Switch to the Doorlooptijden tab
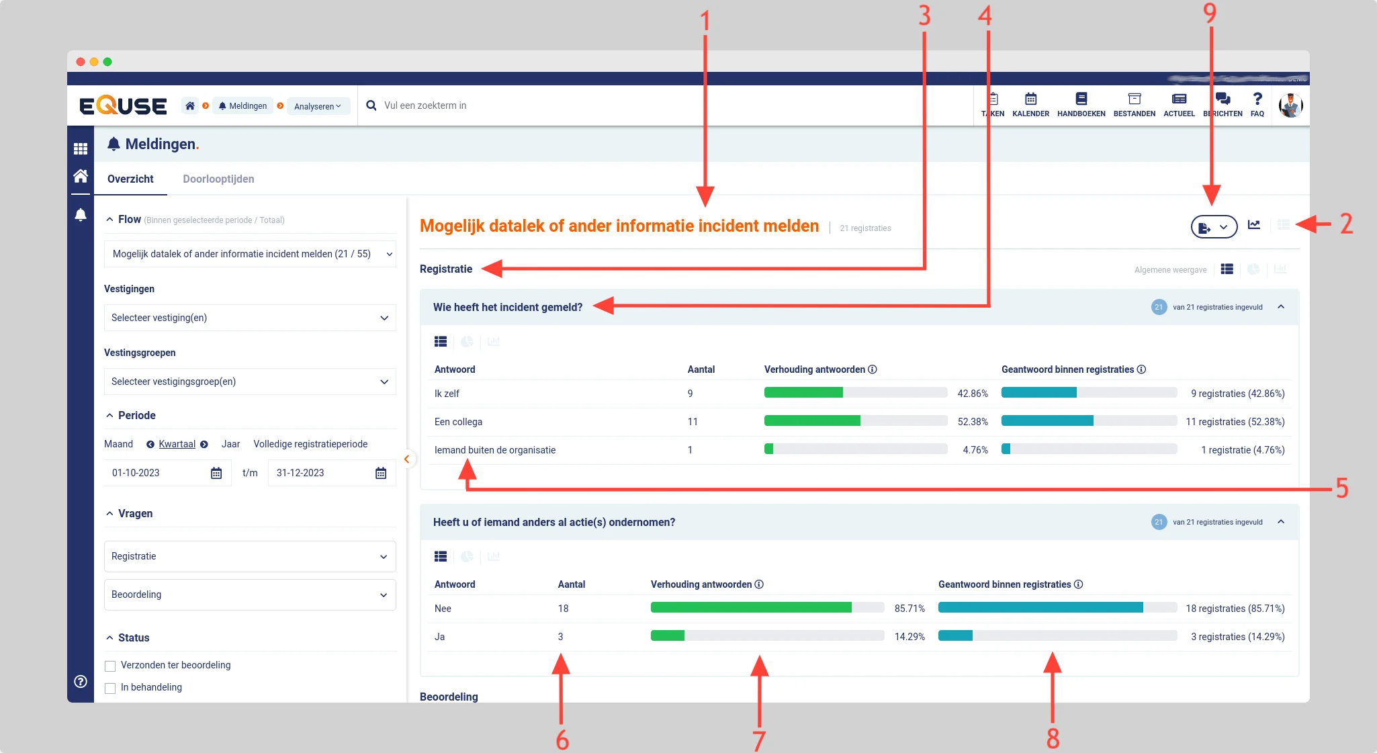 (218, 179)
